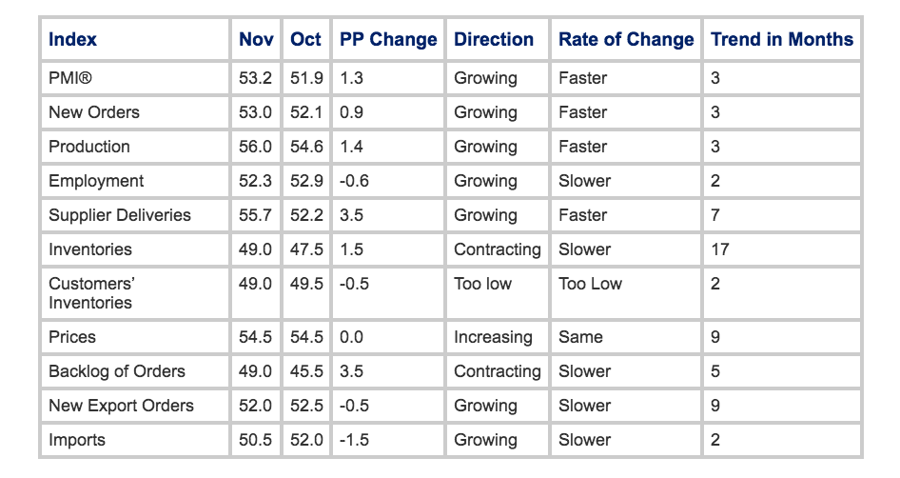Click the PMI® Nov value 53.2
The height and width of the screenshot is (478, 900).
(x=256, y=78)
